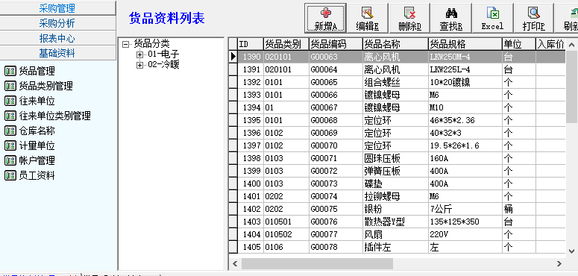The height and width of the screenshot is (276, 578).
Task: Select the 02-冷暖 tree label
Action: pyautogui.click(x=163, y=65)
